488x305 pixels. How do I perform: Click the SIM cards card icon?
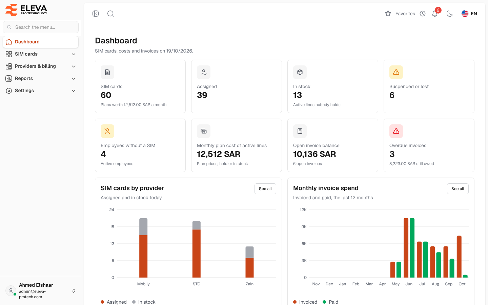coord(107,72)
